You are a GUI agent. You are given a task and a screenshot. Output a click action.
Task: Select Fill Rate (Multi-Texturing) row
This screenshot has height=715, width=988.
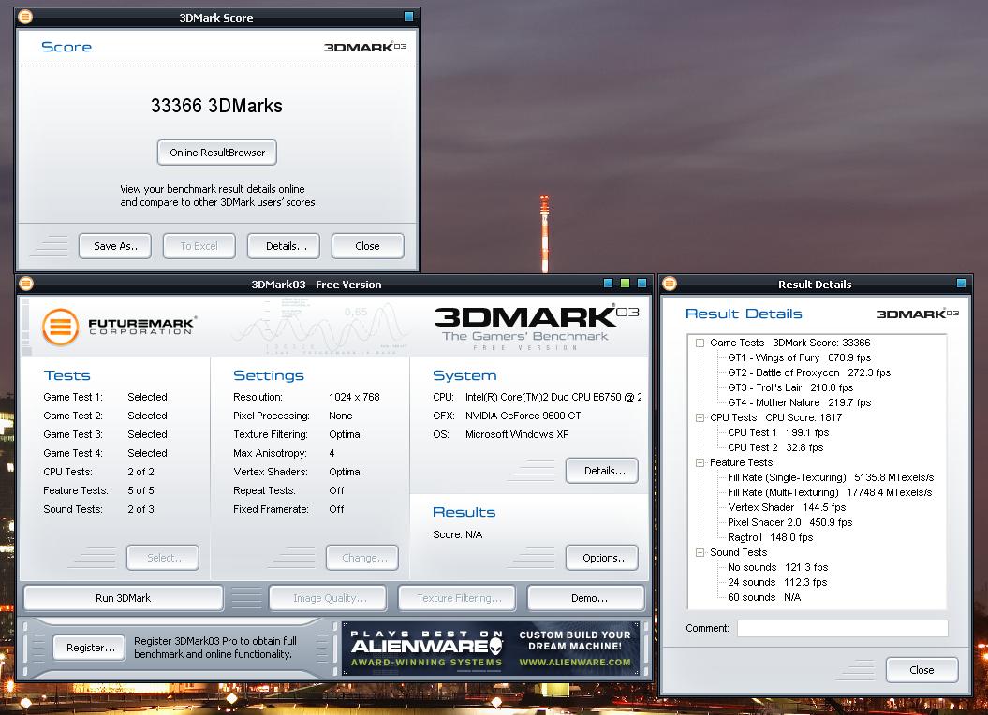coord(830,492)
